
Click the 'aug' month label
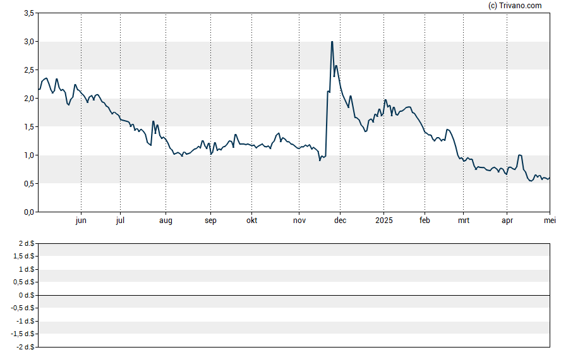pos(166,221)
